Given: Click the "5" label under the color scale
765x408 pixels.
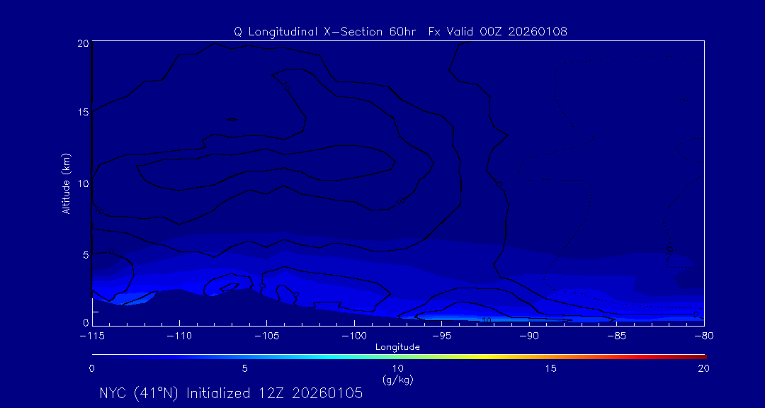Looking at the screenshot, I should pyautogui.click(x=244, y=370).
